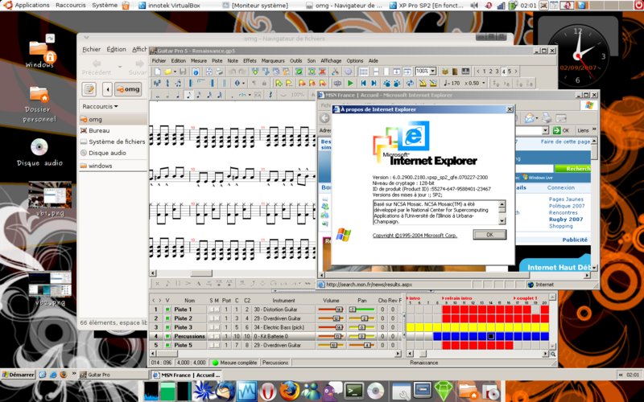
Task: Toggle the green visibility box of Piste 3
Action: click(167, 327)
